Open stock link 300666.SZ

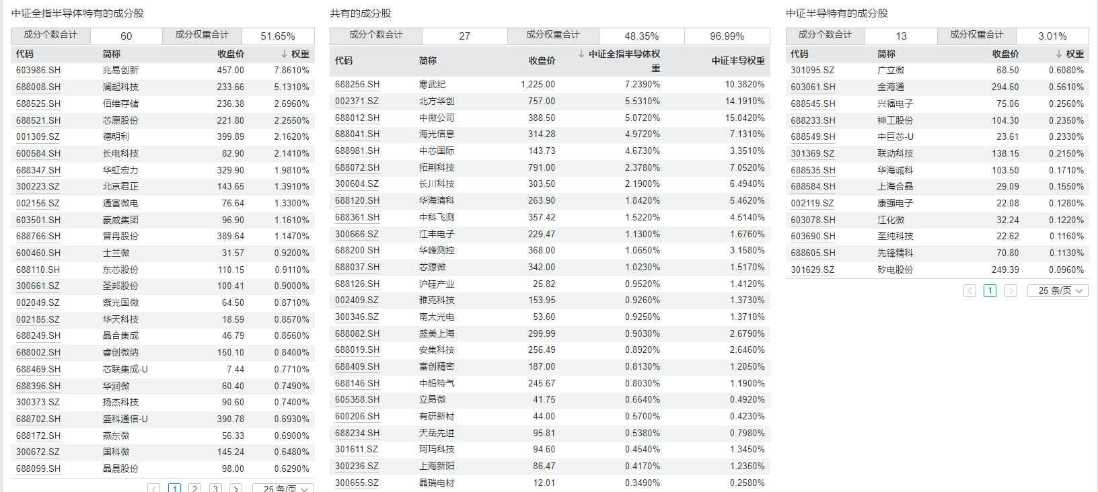click(357, 234)
